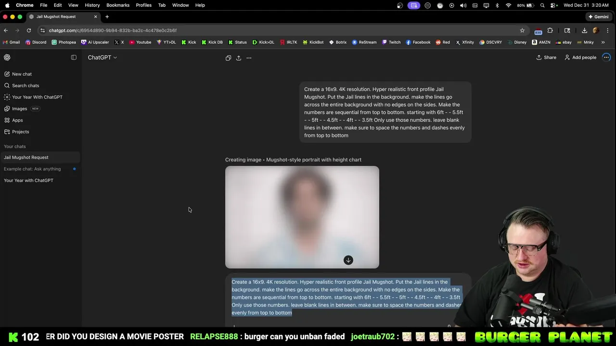Open the Twitch bookmark

click(391, 42)
